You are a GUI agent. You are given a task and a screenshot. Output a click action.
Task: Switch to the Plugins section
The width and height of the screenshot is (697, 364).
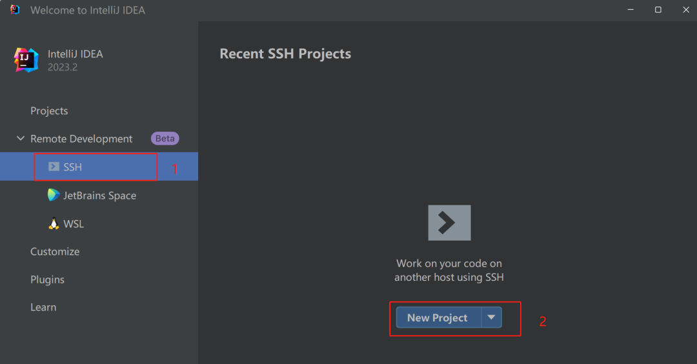pyautogui.click(x=47, y=279)
